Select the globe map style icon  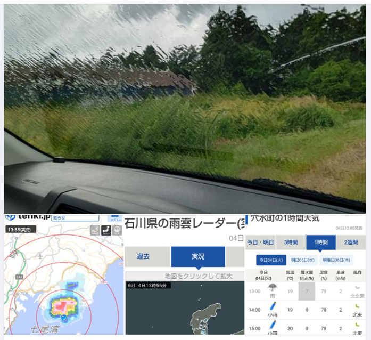[117, 230]
